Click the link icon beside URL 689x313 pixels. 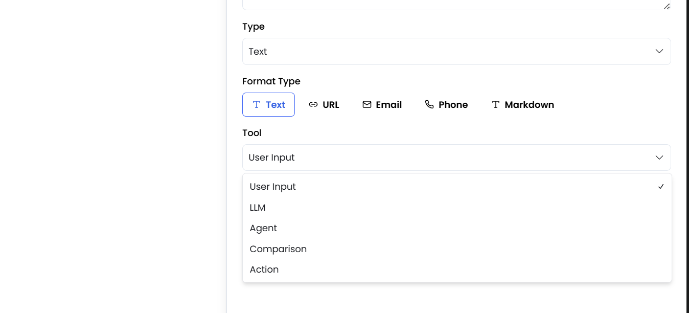[313, 104]
